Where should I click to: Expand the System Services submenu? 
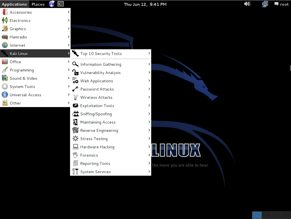coord(148,172)
